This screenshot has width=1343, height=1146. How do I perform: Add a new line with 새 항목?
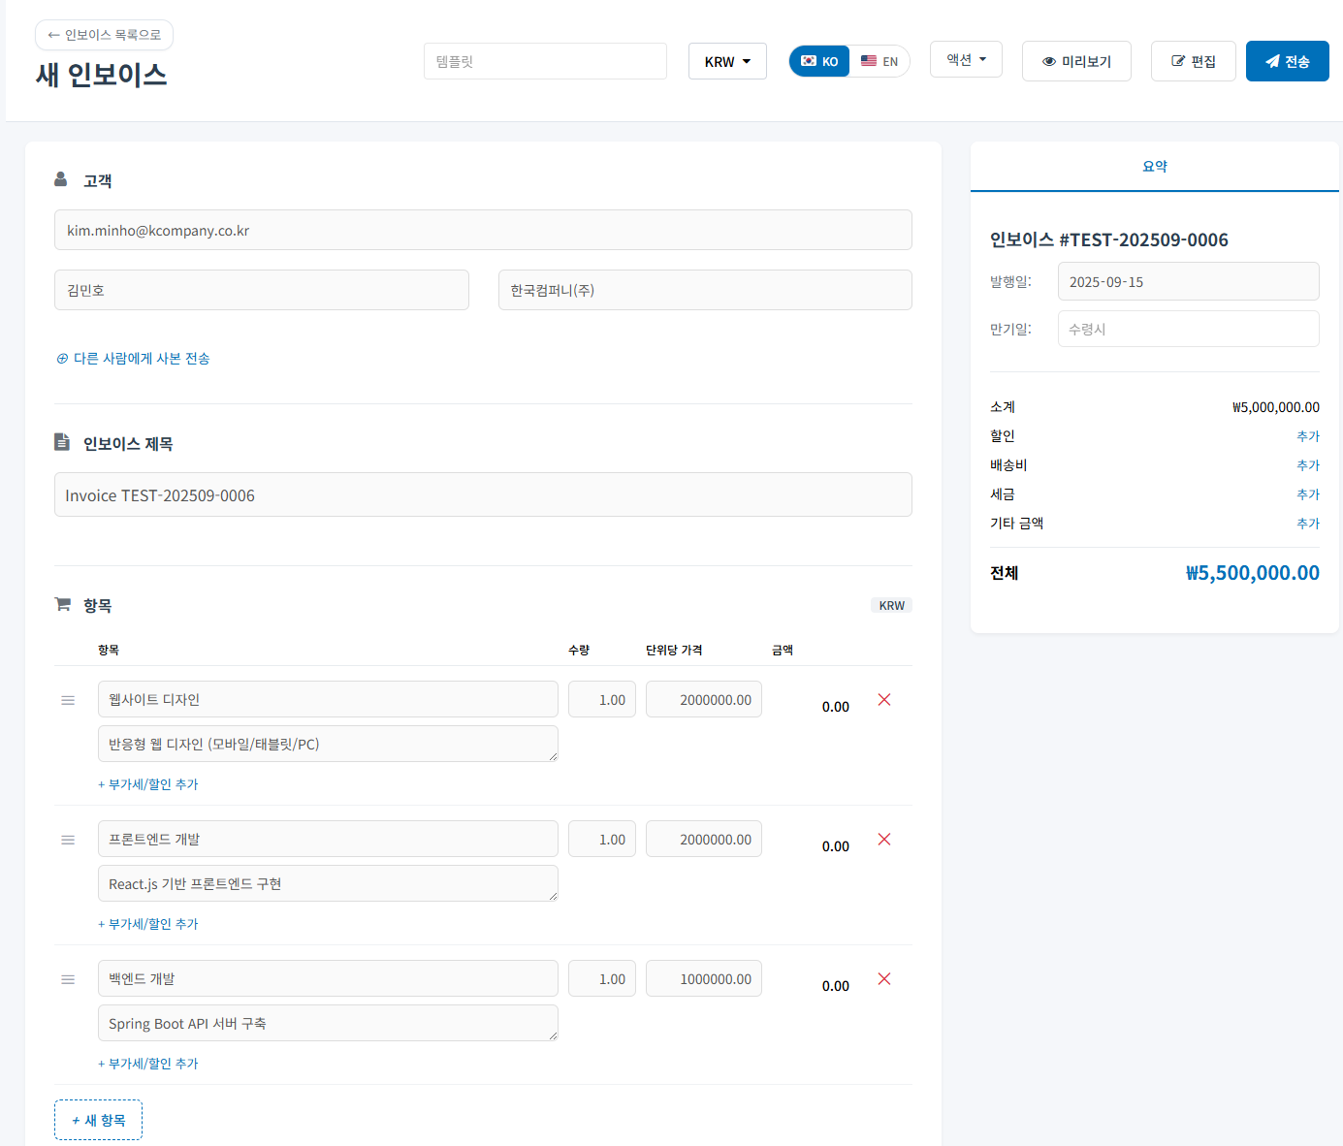tap(98, 1120)
